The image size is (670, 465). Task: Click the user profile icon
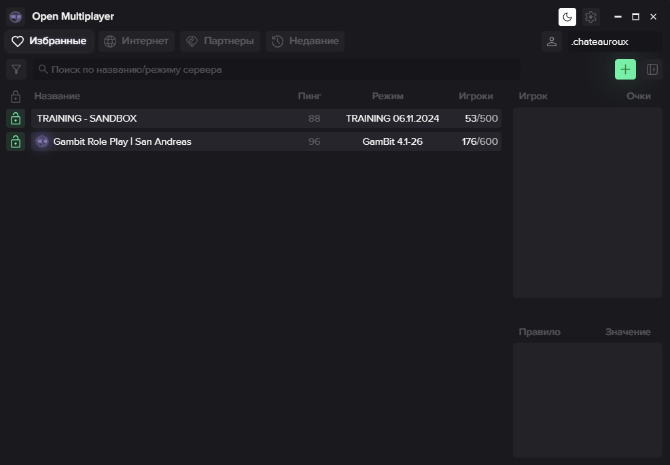[552, 41]
